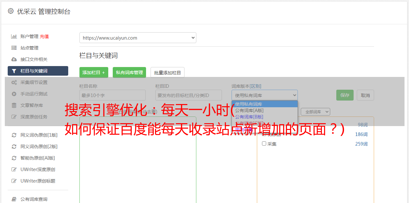Click the book icon for 公有词库查询
409x203 pixels.
tap(14, 199)
